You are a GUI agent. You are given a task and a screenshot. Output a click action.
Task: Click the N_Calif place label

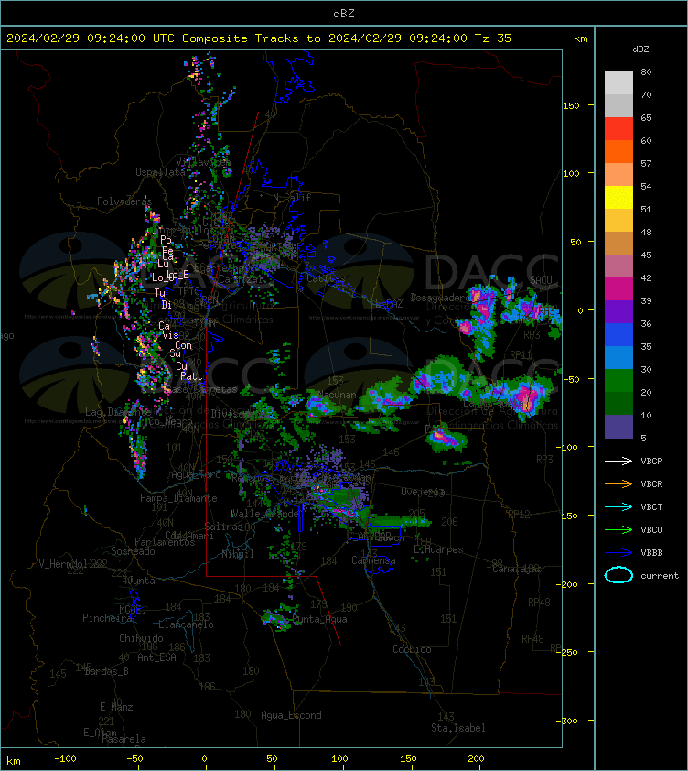(292, 198)
